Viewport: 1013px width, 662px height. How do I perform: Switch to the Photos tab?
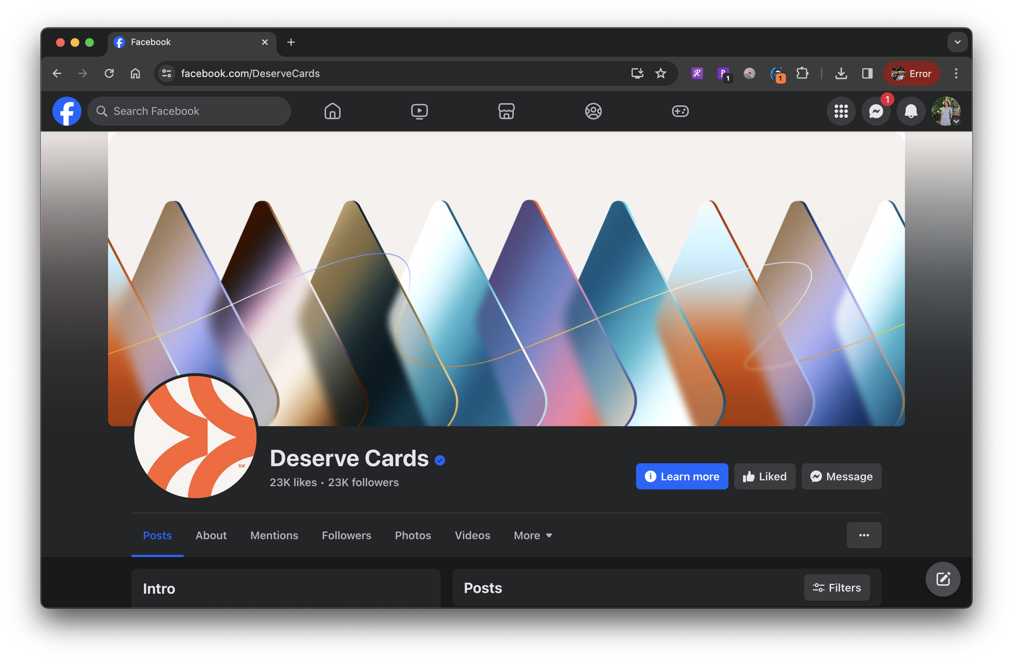tap(412, 535)
